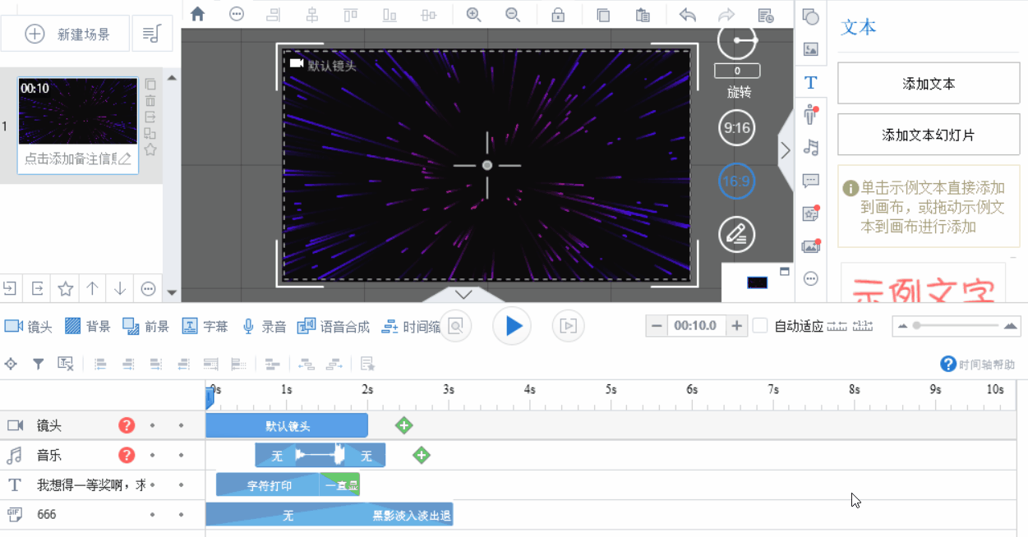Select the 字符打印 animation block
1028x537 pixels.
268,484
